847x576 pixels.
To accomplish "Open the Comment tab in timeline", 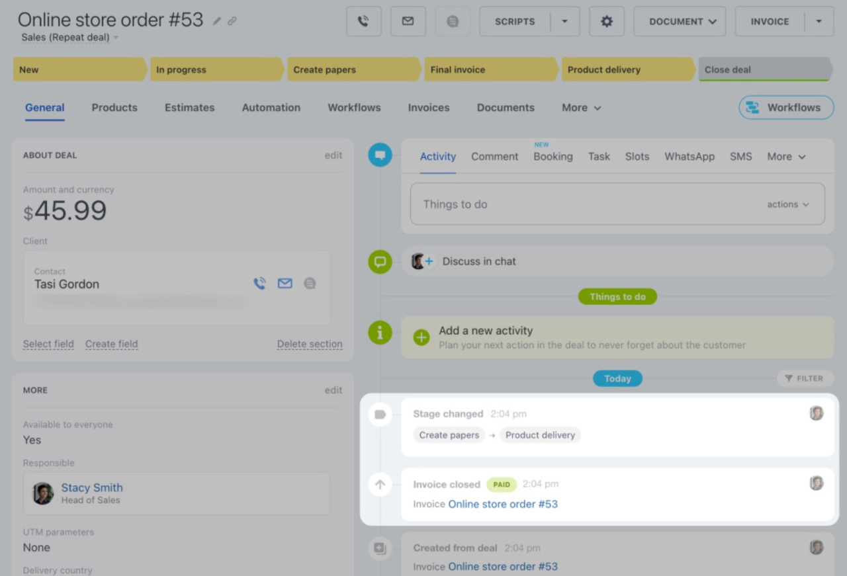I will click(494, 157).
